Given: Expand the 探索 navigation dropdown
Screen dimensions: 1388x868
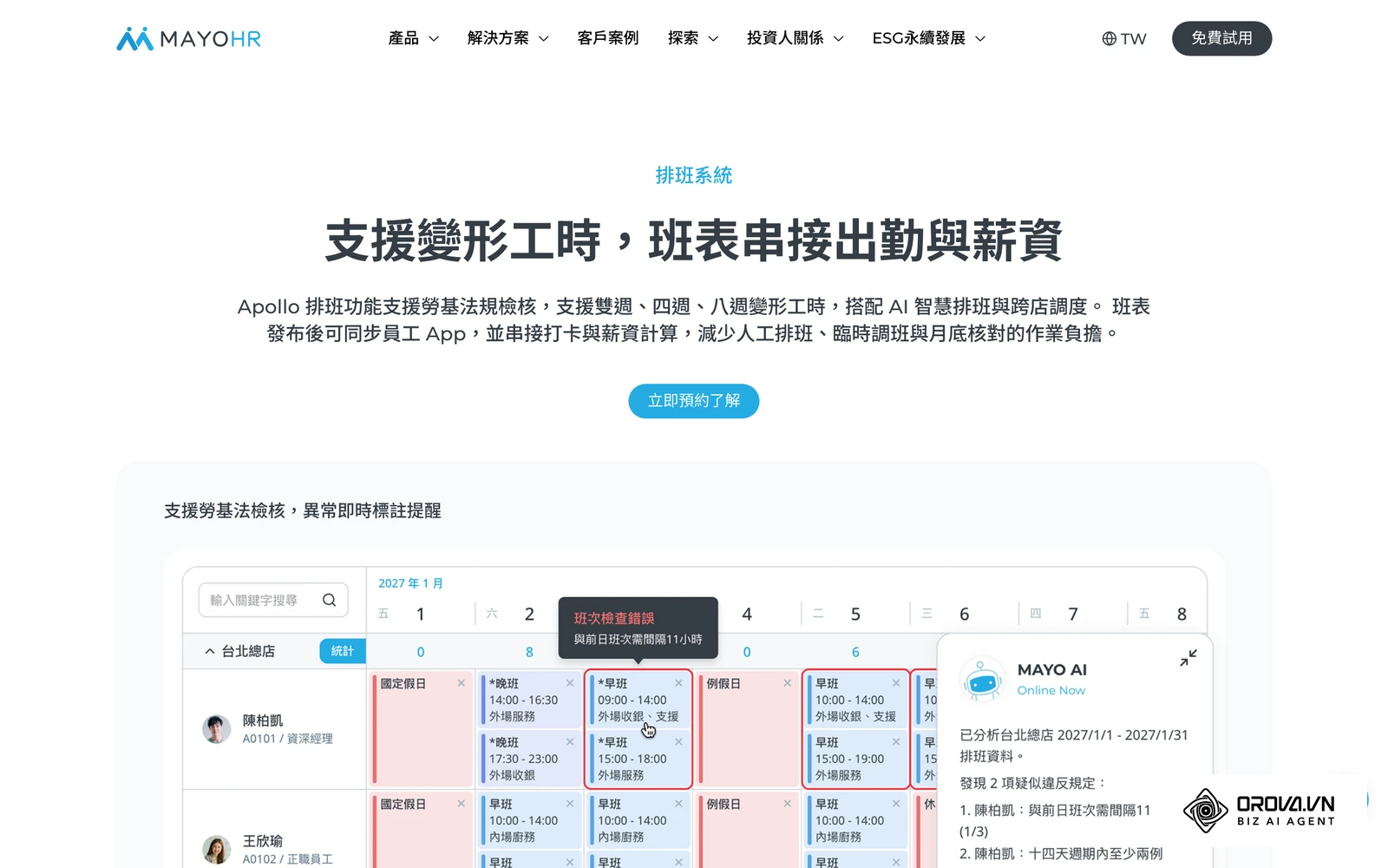Looking at the screenshot, I should 692,38.
